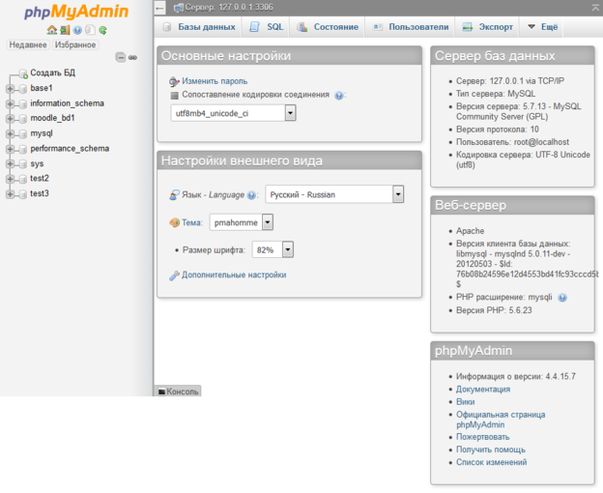
Task: Open the Home icon in sidebar
Action: (52, 30)
